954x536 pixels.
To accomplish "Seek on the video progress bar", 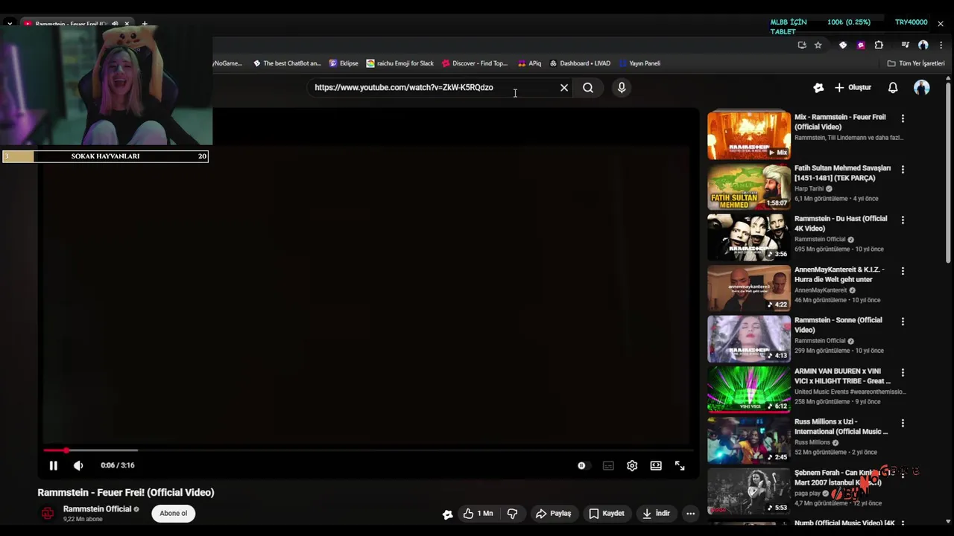I will tap(367, 450).
